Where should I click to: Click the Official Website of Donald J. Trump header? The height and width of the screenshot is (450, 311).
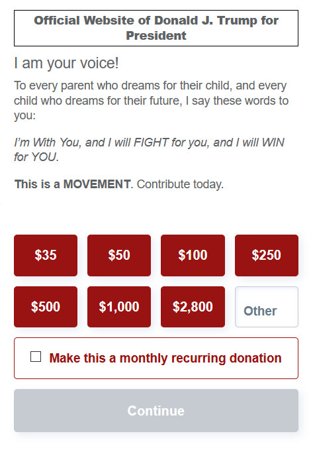coord(156,28)
